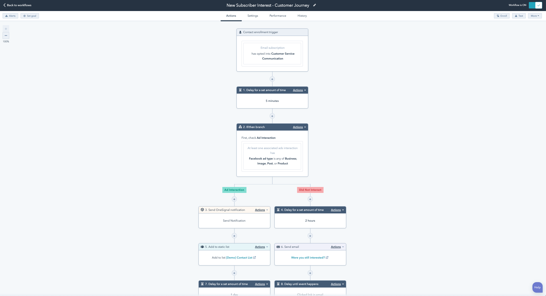Screen dimensions: 546x296
Task: Click hourglass icon of step 1 delay
Action: click(240, 90)
